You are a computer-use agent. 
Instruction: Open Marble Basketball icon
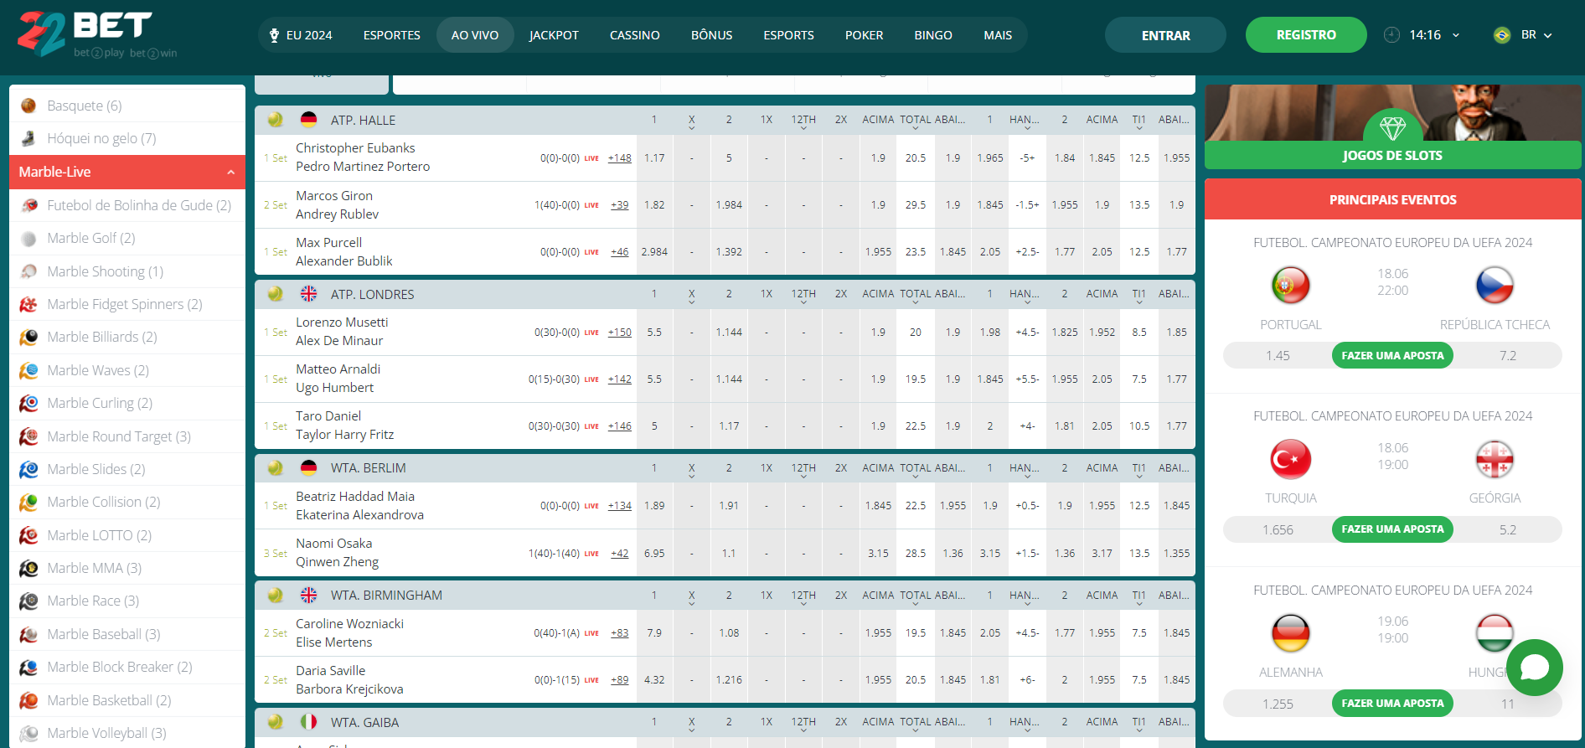28,700
